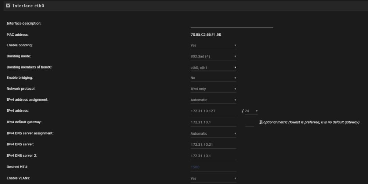Click the Desired MTU label
Screen dimensions: 368x184
17,167
